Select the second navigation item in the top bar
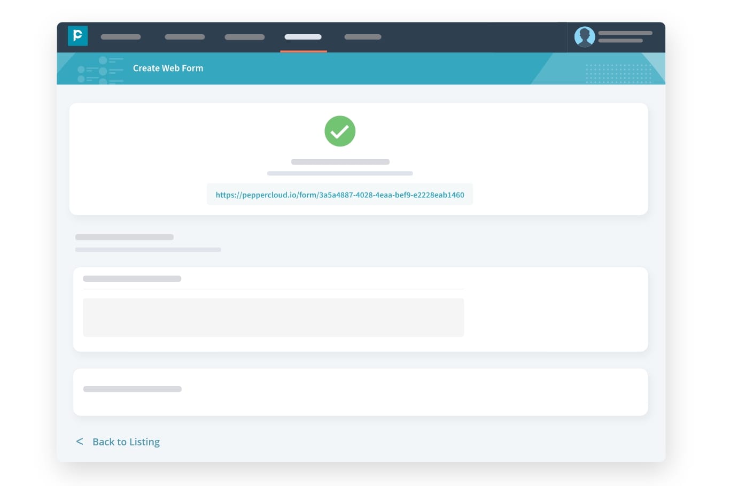This screenshot has width=730, height=486. pyautogui.click(x=184, y=37)
